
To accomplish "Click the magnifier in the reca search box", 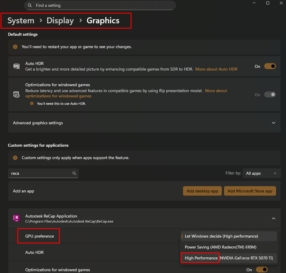I will pyautogui.click(x=74, y=173).
